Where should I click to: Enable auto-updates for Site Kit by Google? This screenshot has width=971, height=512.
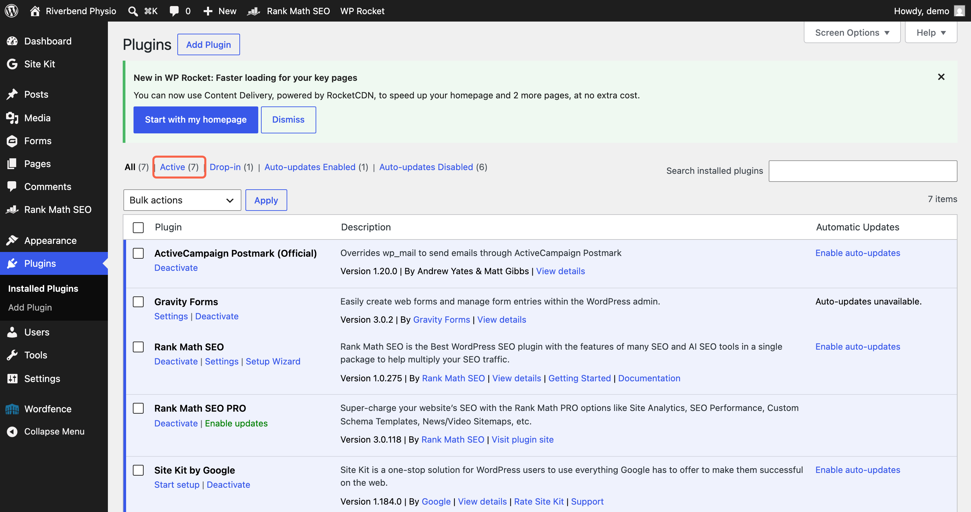coord(857,470)
